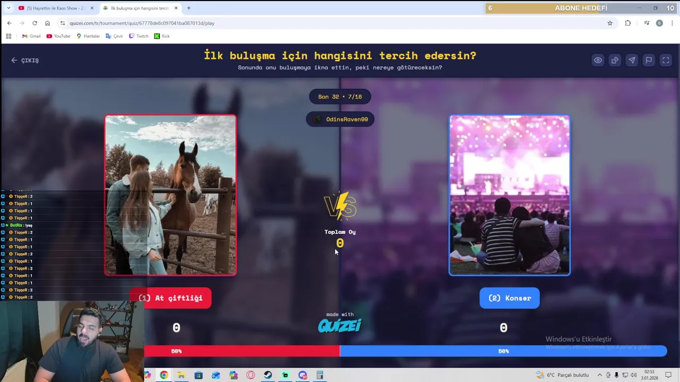Open the Haritalar bookmark
Viewport: 680px width, 382px height.
tap(88, 36)
